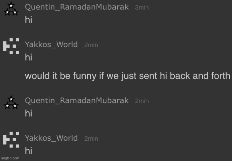Click Yakkos_World's pixel avatar above the funny question
Image resolution: width=232 pixels, height=161 pixels.
pyautogui.click(x=11, y=46)
